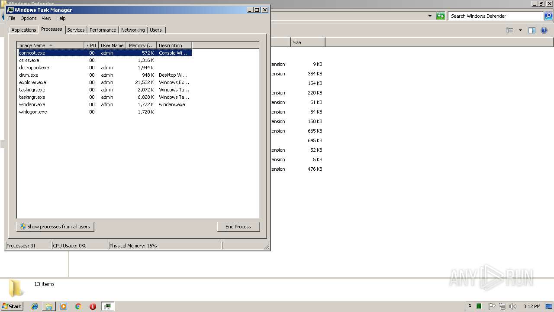Click the Windows Explorer taskbar icon
Viewport: 554px width, 312px height.
coord(49,306)
